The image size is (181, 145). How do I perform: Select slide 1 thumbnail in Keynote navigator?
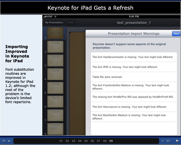point(55,33)
